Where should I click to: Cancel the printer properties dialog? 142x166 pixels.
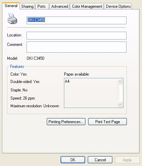100,160
